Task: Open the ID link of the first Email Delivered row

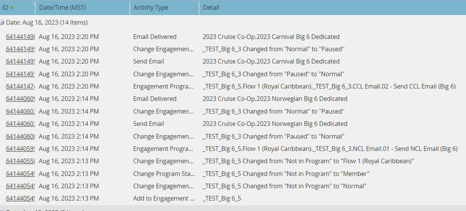Action: click(19, 36)
